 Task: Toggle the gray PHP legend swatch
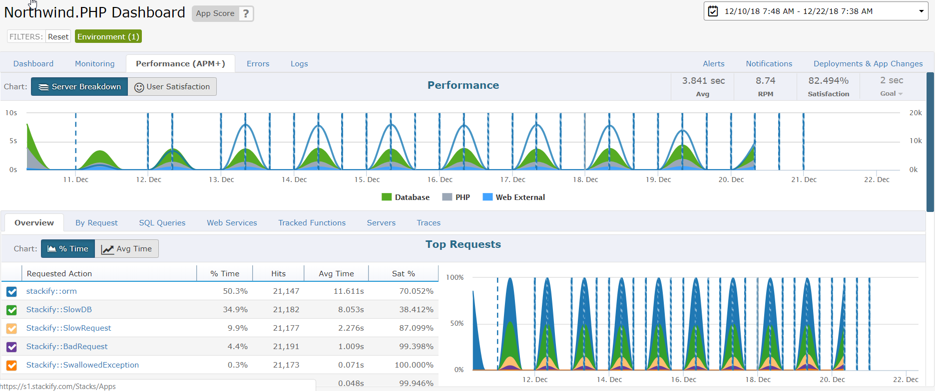pos(447,197)
